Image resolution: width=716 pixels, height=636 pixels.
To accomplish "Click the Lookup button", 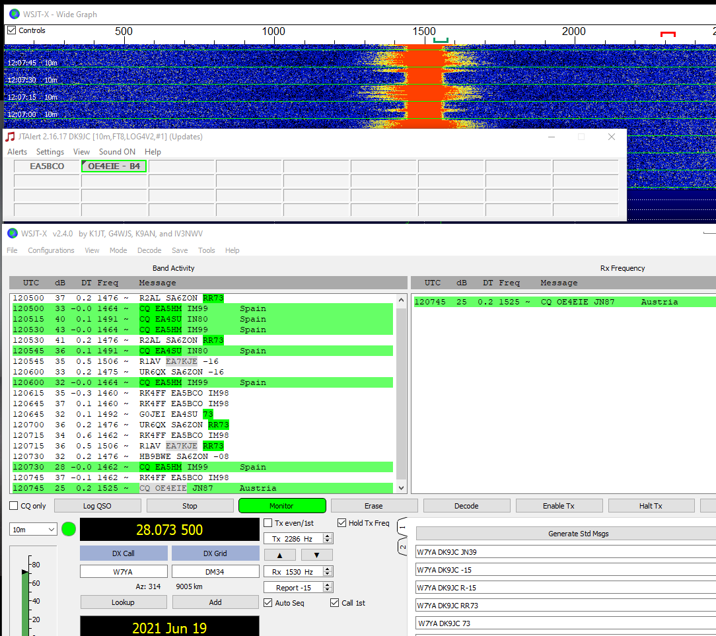I will point(124,602).
